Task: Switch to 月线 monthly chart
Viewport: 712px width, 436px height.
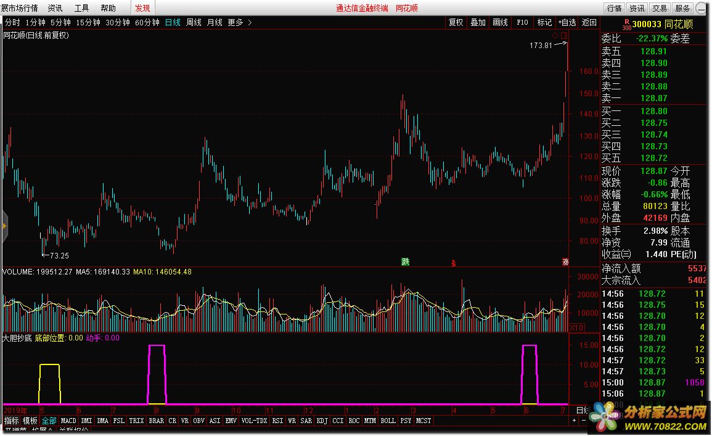Action: 215,22
